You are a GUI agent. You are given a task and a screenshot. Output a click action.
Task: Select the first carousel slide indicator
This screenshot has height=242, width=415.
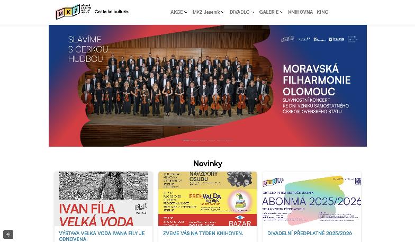pos(186,140)
